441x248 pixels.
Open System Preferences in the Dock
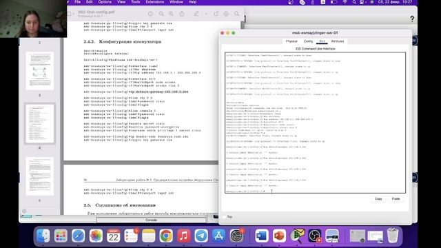click(236, 236)
